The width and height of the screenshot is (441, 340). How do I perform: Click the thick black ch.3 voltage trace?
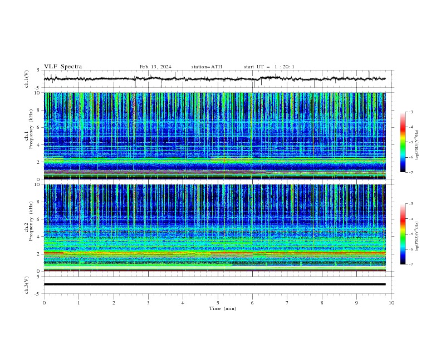point(215,284)
